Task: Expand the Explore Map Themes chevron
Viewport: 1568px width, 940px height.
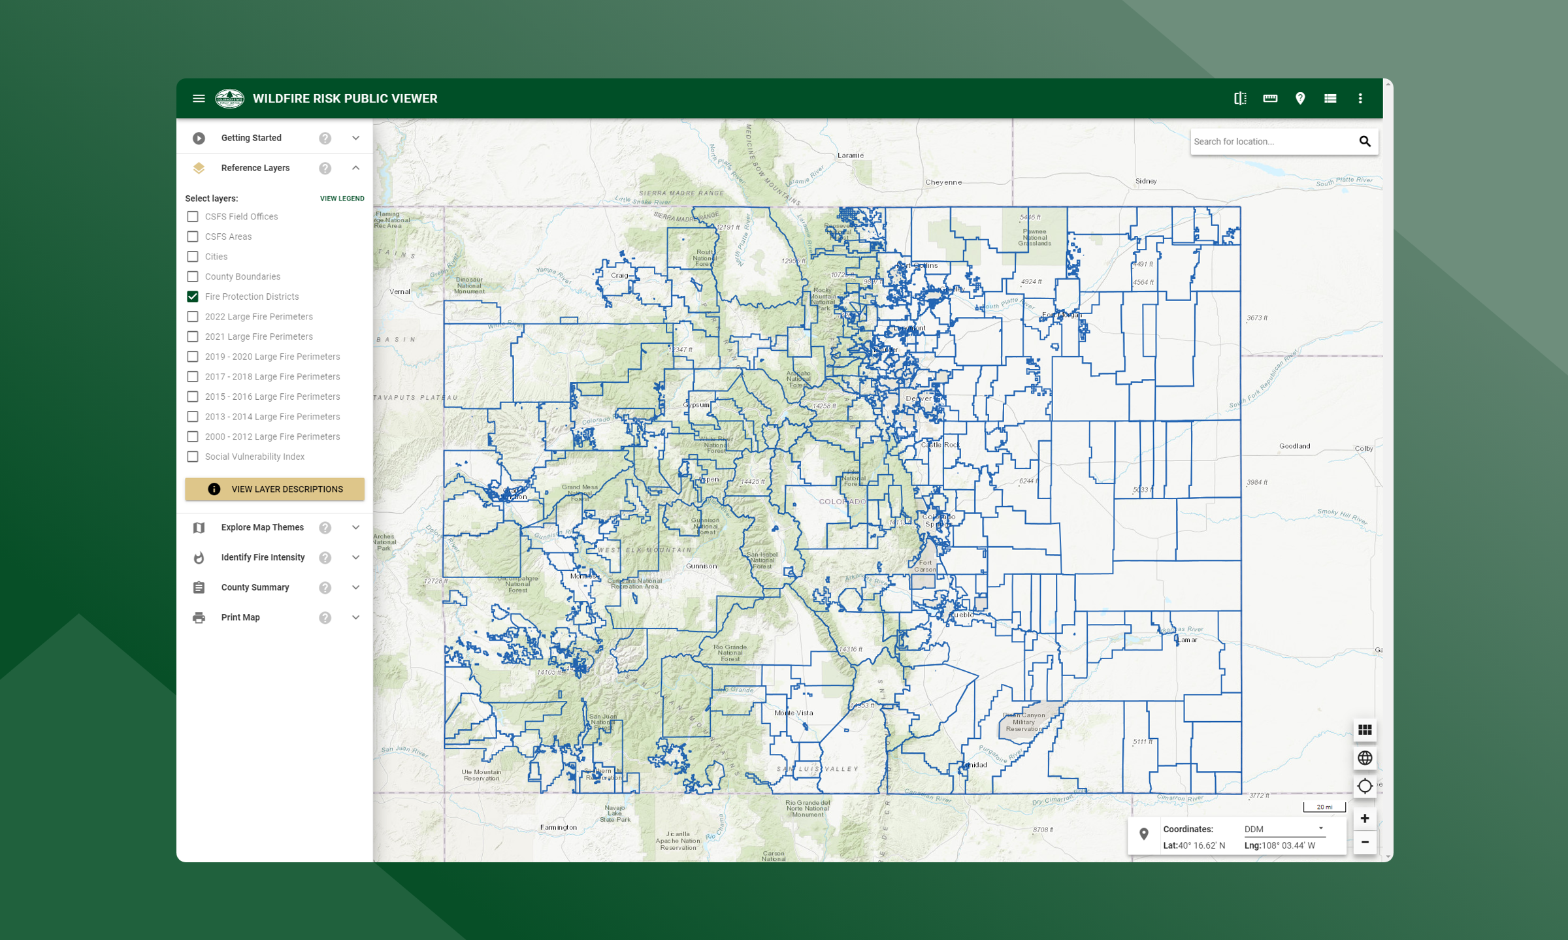Action: (x=355, y=527)
